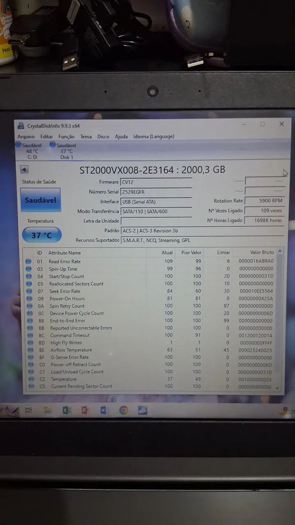Click the Saudável health status button

[x=41, y=200]
